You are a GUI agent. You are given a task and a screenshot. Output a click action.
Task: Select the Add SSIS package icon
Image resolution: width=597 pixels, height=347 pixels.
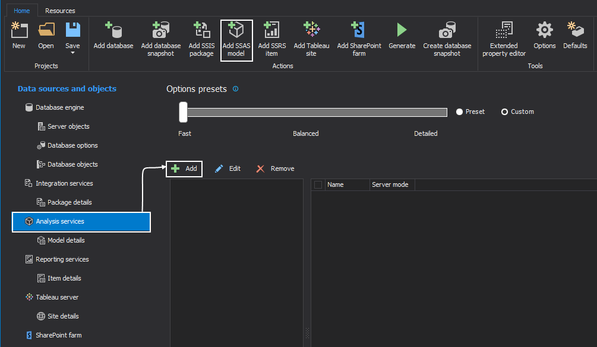pyautogui.click(x=201, y=31)
